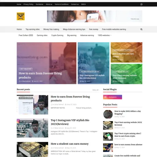Open the Disclaimer top link

coord(40,4)
